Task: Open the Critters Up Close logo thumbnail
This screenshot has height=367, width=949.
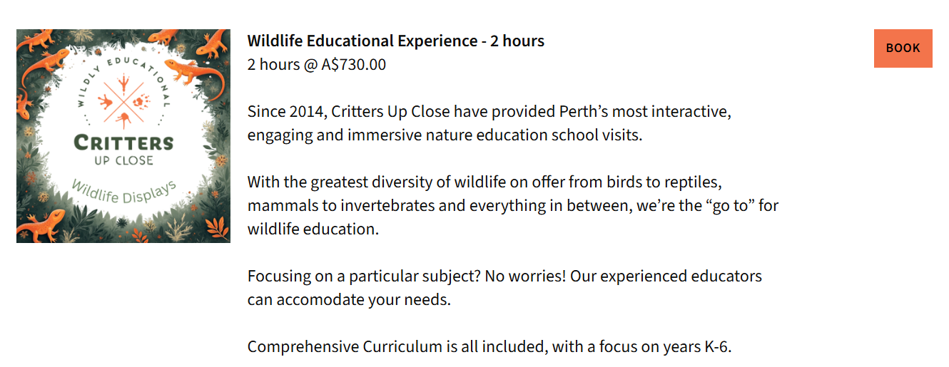Action: point(123,136)
